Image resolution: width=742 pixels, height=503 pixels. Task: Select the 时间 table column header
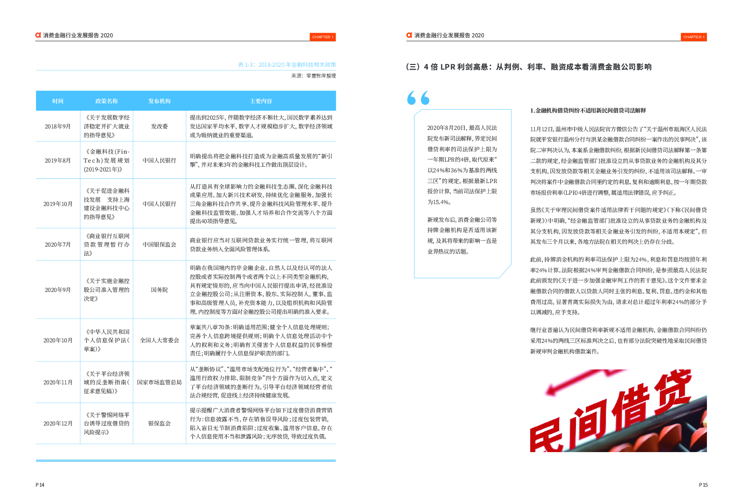[58, 101]
